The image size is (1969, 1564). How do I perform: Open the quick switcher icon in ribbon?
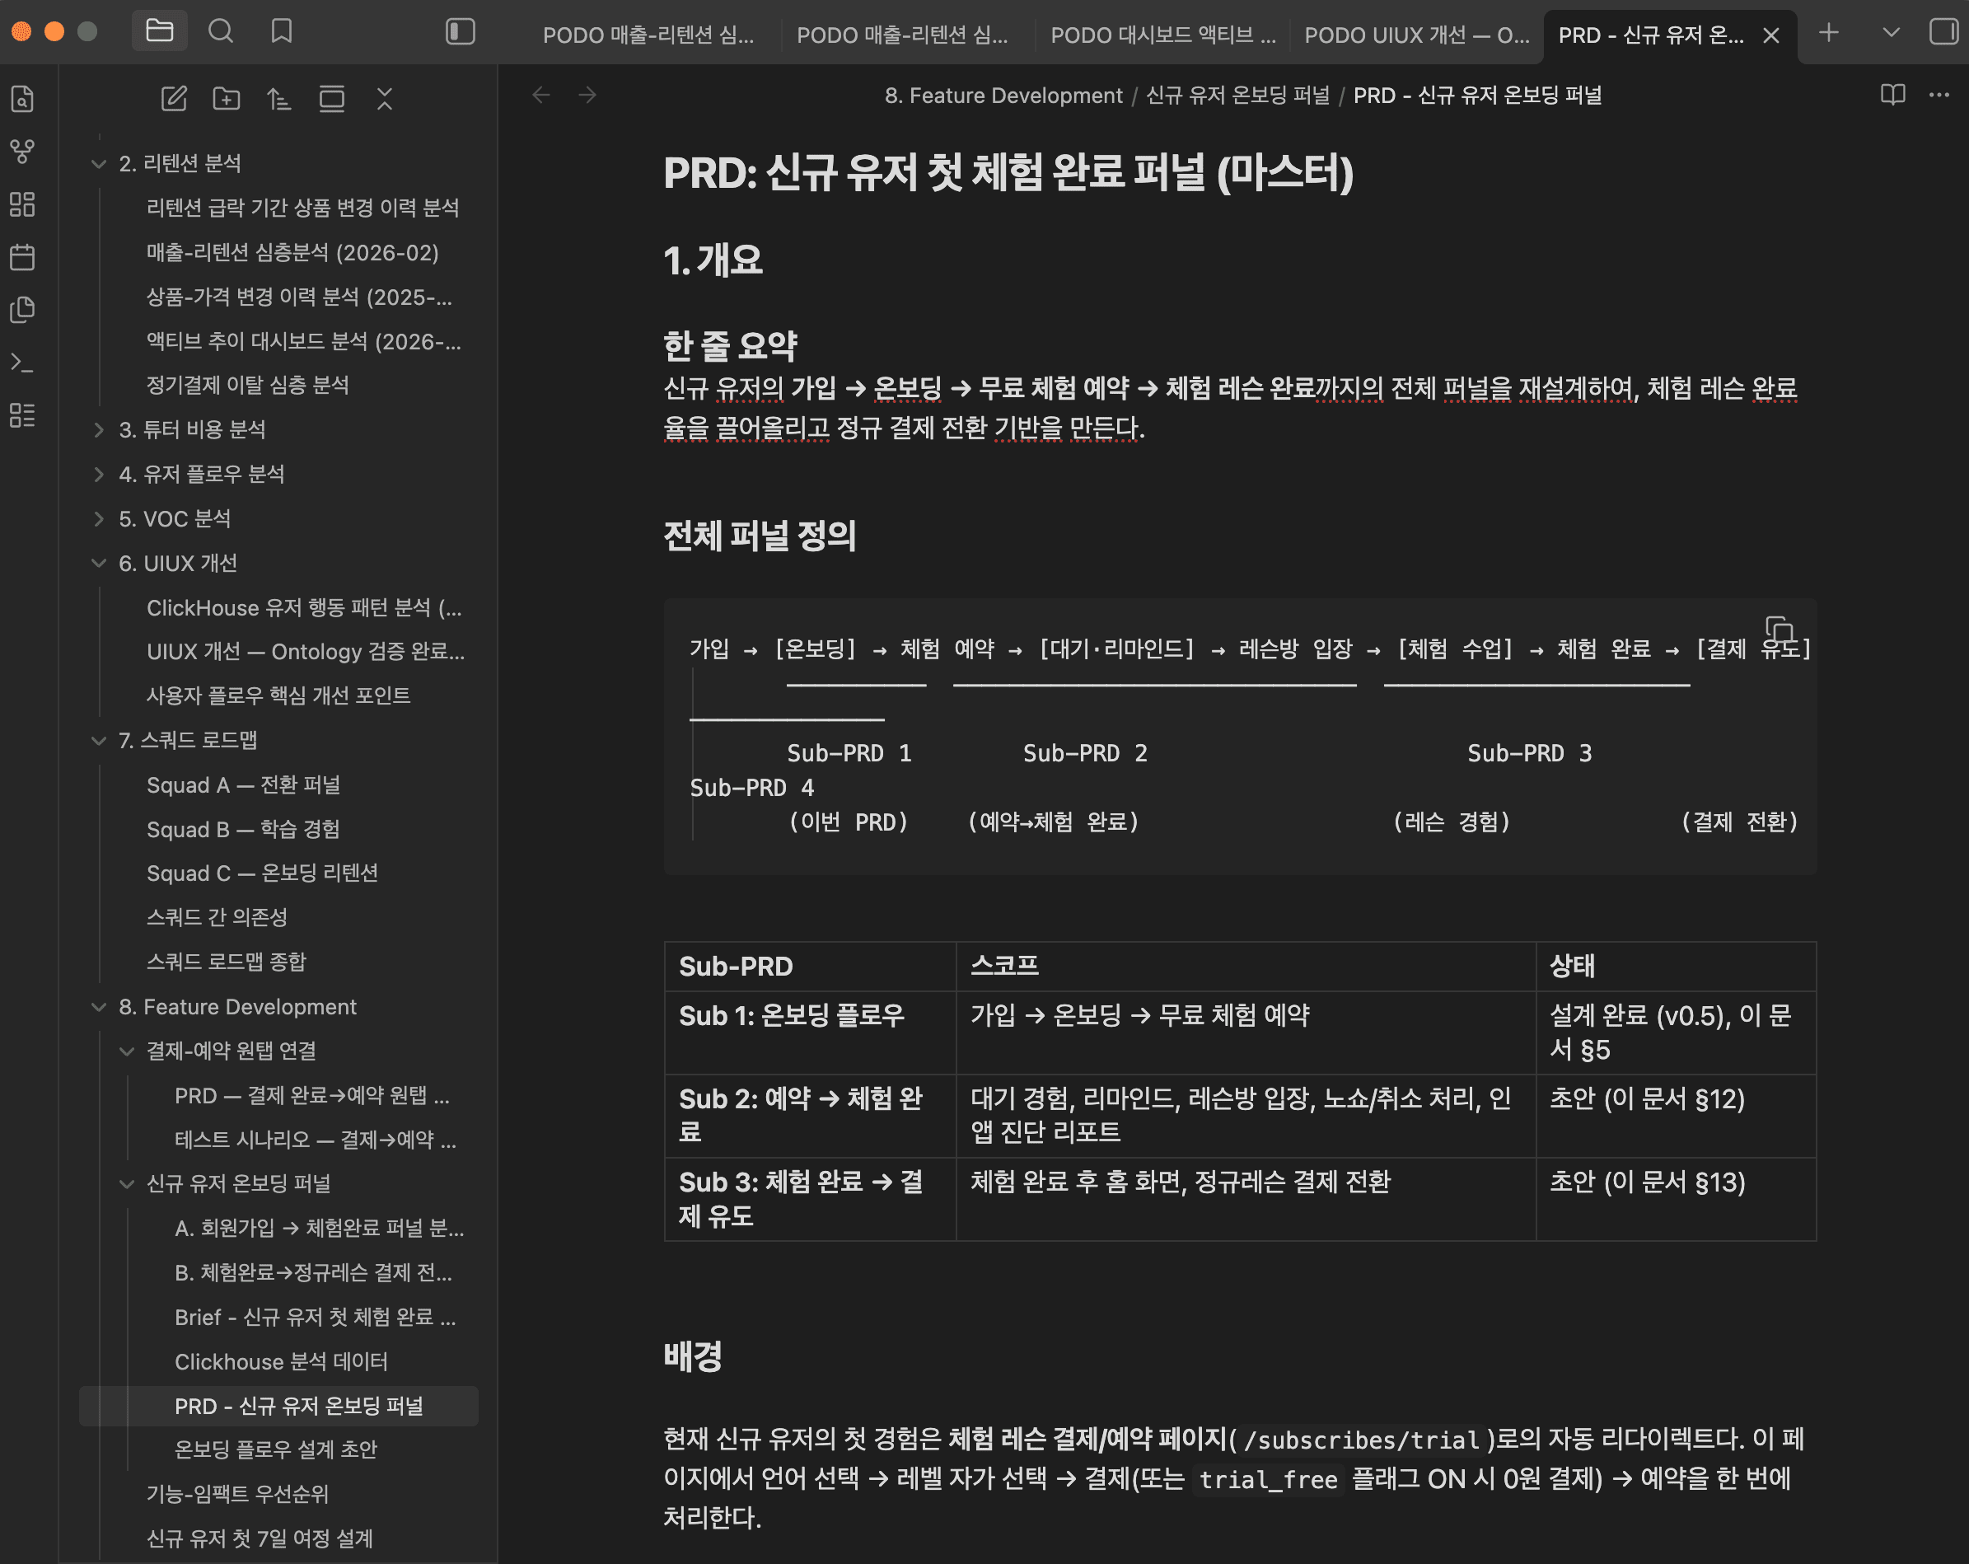22,98
